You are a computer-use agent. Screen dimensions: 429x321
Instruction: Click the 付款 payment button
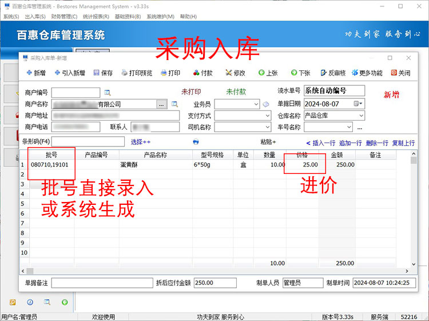pyautogui.click(x=203, y=73)
